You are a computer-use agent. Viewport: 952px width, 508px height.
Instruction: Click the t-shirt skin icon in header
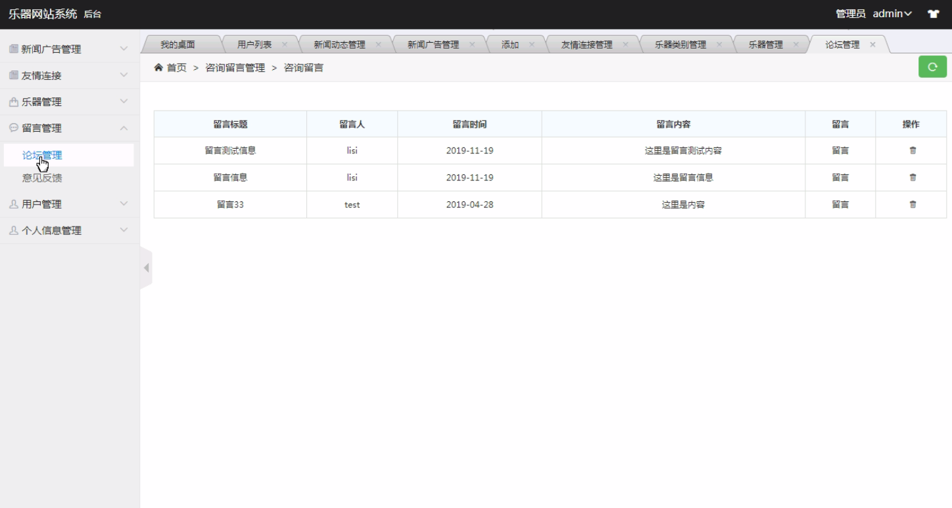[933, 14]
